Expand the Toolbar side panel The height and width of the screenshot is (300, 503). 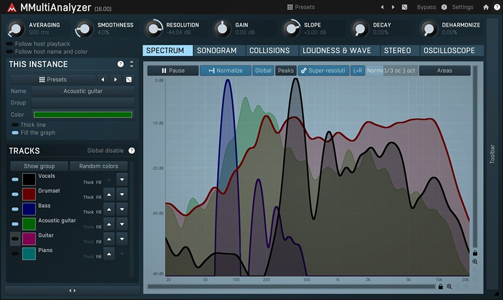pos(493,155)
